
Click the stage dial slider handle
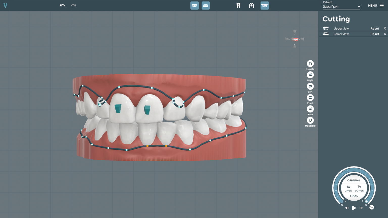366,201
